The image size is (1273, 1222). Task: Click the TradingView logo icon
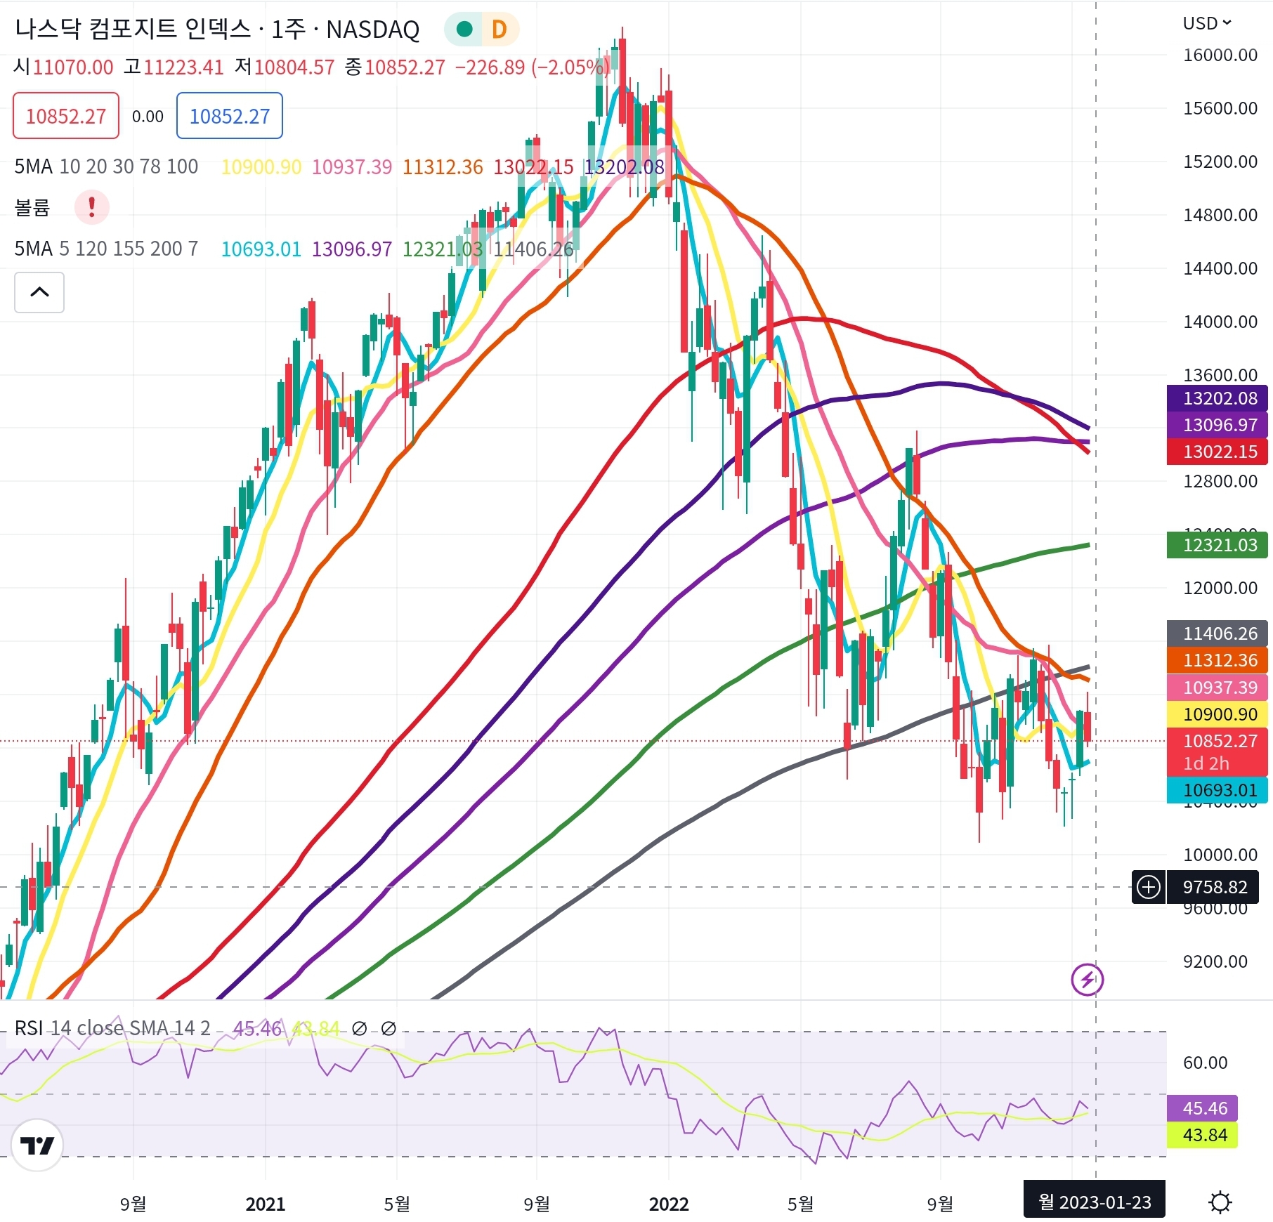[37, 1145]
